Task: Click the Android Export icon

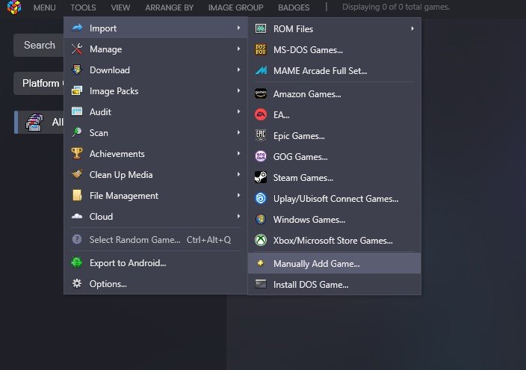Action: 76,262
